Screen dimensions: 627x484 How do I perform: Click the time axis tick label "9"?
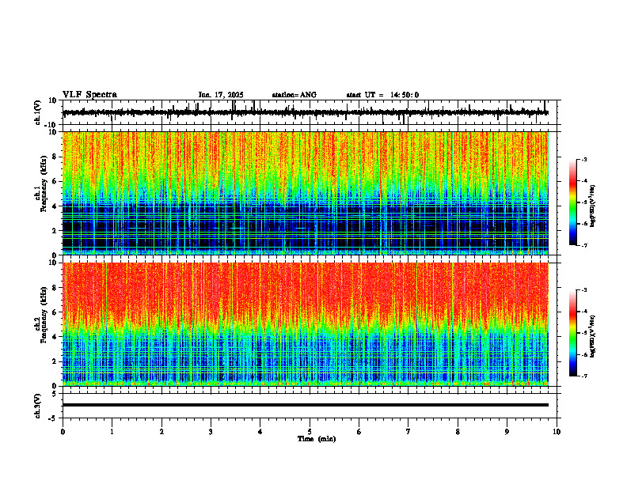click(507, 432)
